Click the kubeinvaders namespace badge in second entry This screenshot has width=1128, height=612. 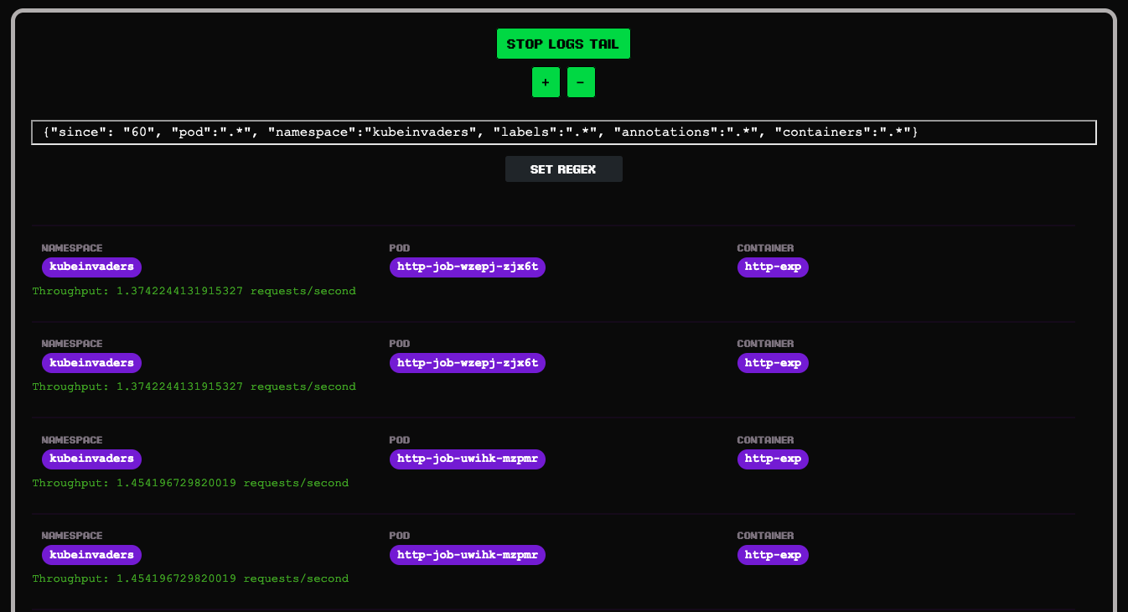pos(91,363)
